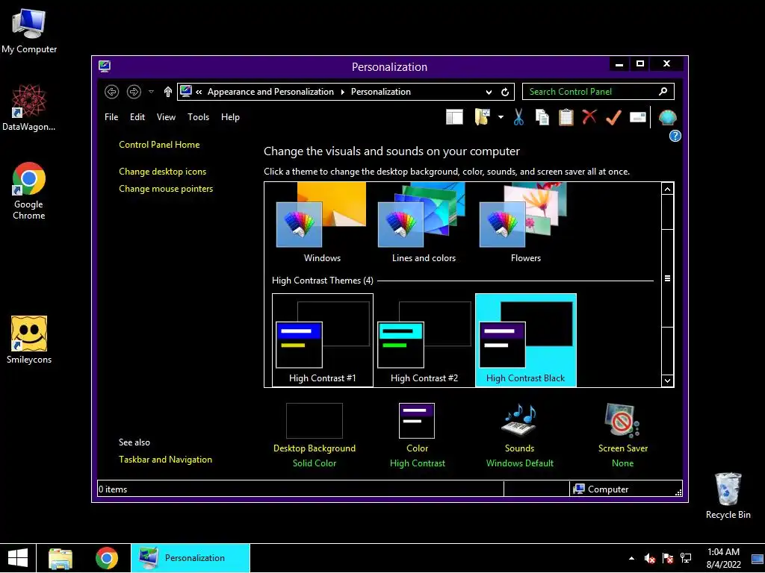Click the theme list scroll down arrow
Viewport: 765px width, 573px height.
[667, 381]
